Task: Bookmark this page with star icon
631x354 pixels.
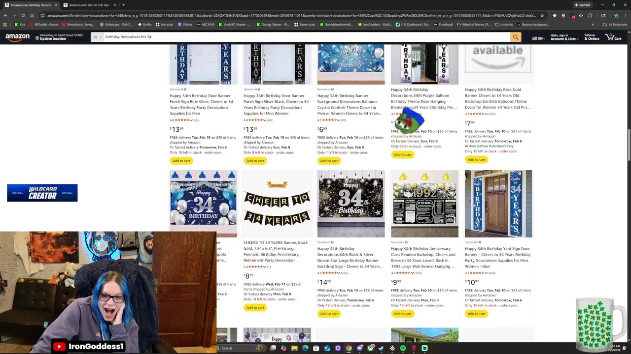Action: click(x=542, y=15)
